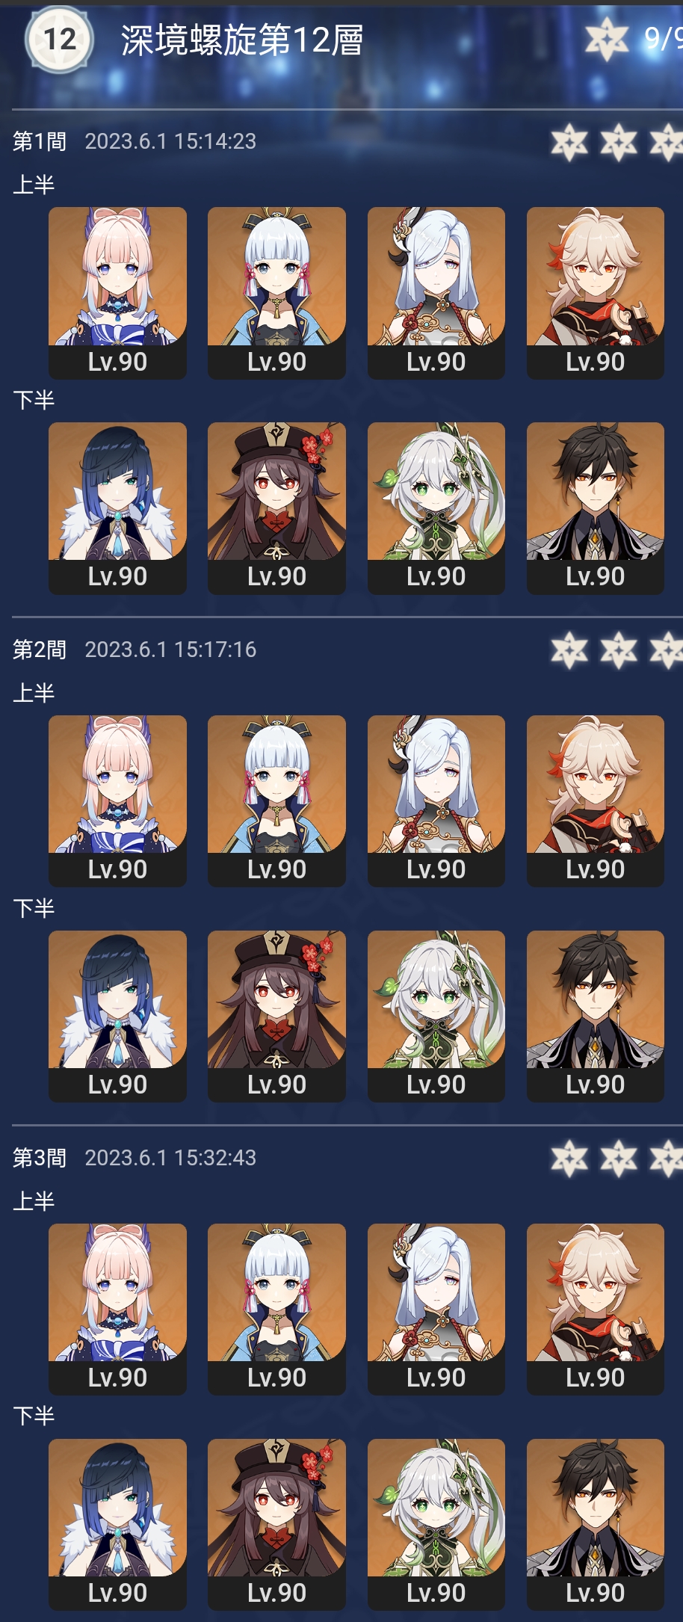Click first star of Chamber 3 (第3間)
The width and height of the screenshot is (683, 1622).
point(569,1159)
